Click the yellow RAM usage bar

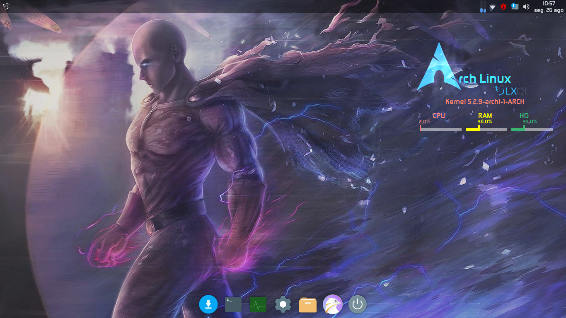click(x=486, y=130)
